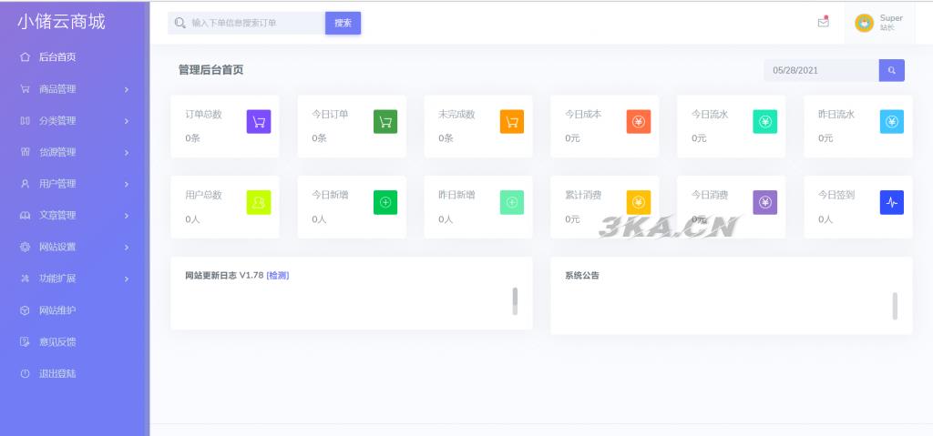
Task: Click the green cart icon for 今日订单
Action: (x=385, y=121)
